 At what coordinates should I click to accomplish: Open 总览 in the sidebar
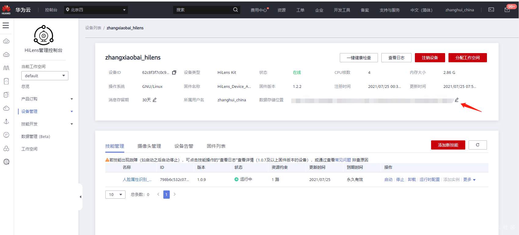pos(25,86)
